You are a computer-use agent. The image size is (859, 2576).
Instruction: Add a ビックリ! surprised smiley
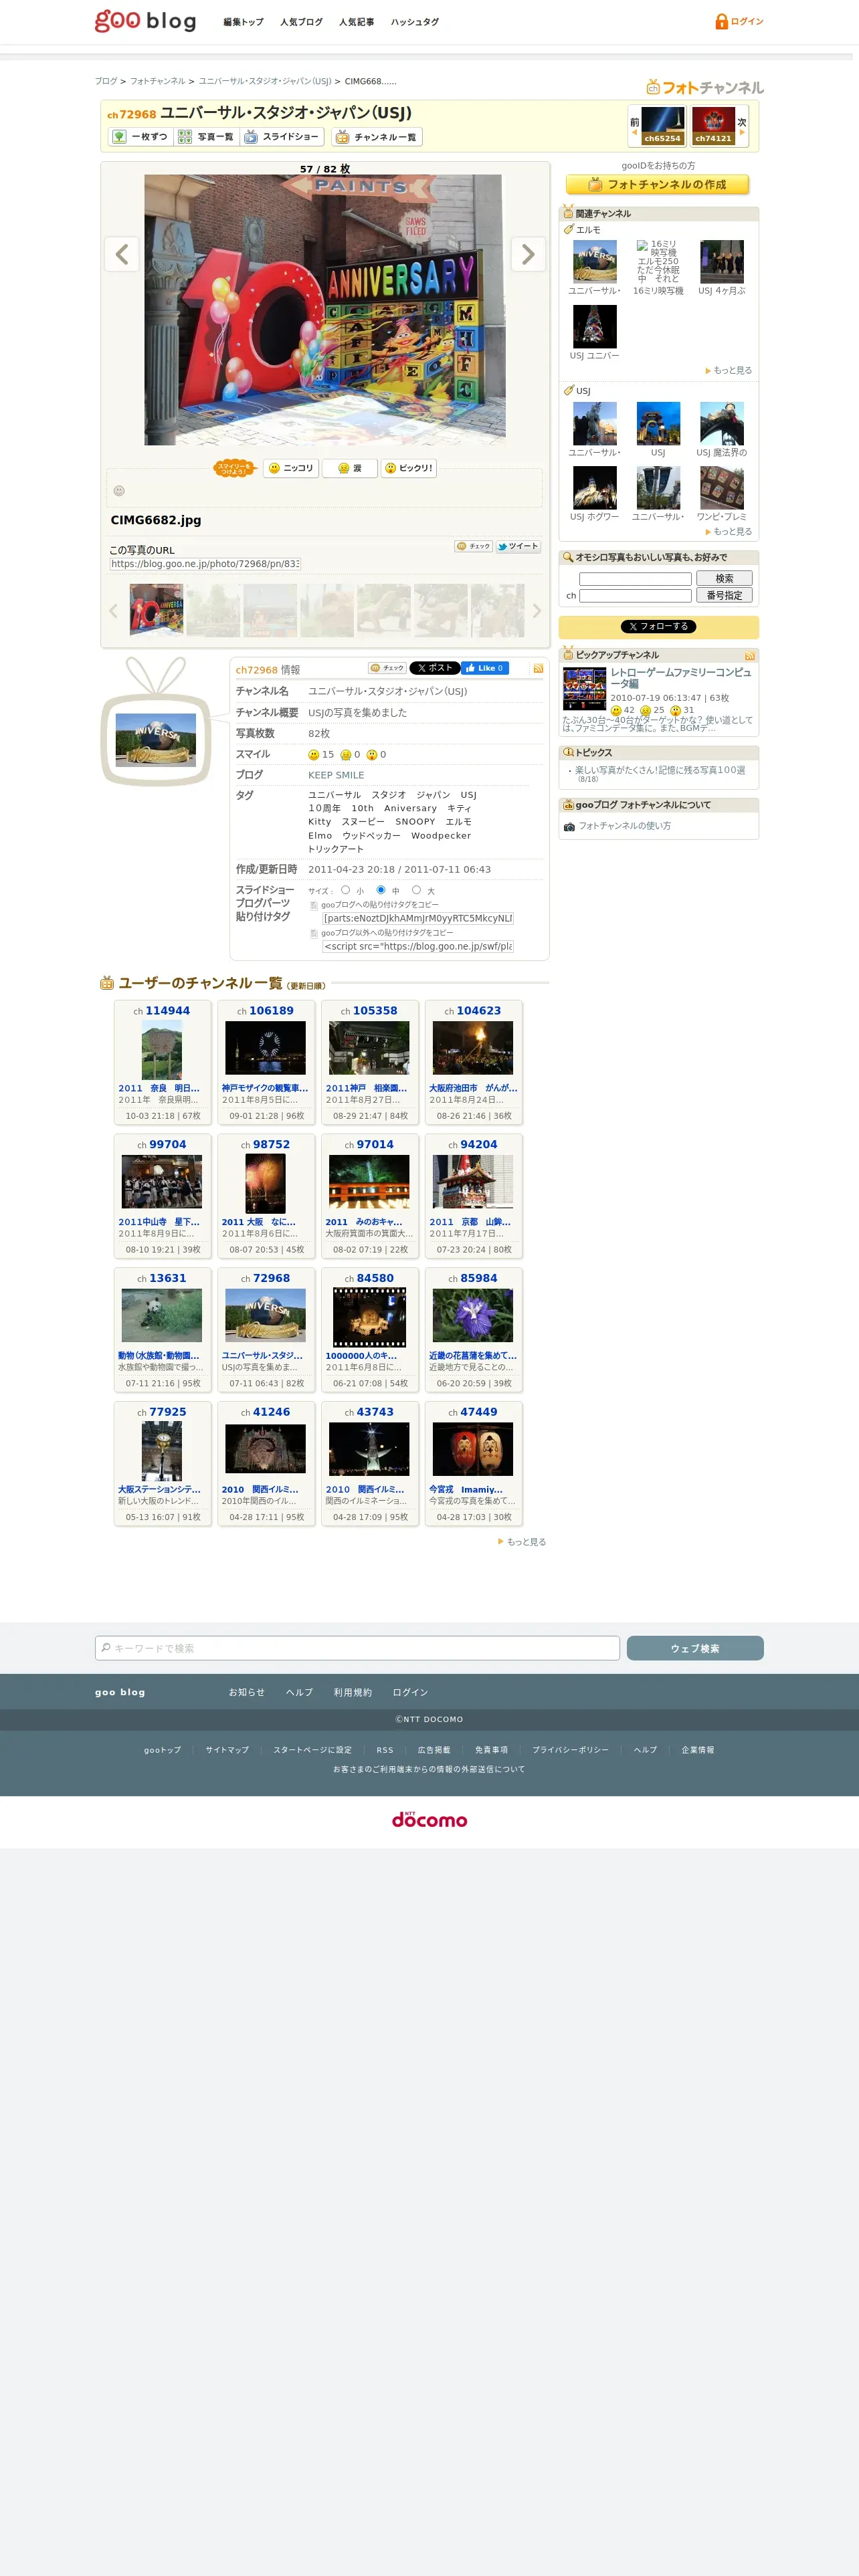[x=408, y=468]
